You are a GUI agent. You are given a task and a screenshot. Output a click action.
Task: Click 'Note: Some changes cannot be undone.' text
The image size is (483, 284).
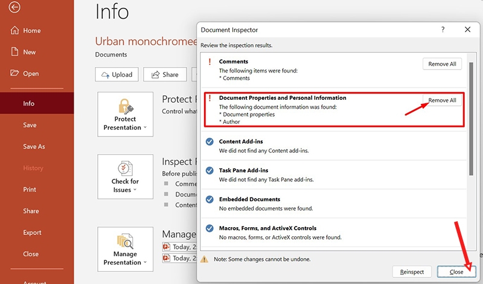coord(262,259)
